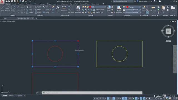Viewport: 178px width, 100px height.
Task: Select the Polyline tool
Action: point(8,9)
